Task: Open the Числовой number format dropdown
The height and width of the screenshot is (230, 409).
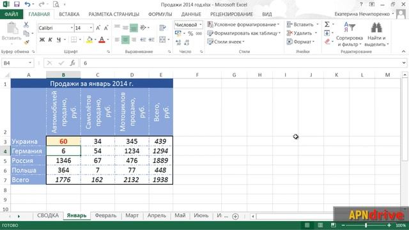Action: [x=201, y=25]
